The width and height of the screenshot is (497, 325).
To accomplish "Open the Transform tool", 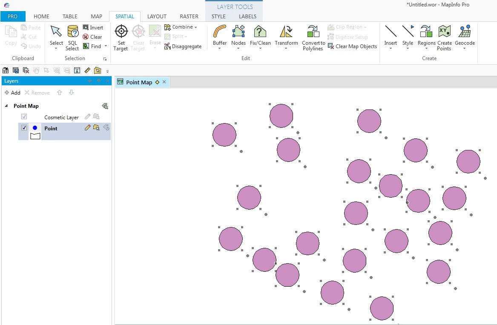I will point(286,32).
